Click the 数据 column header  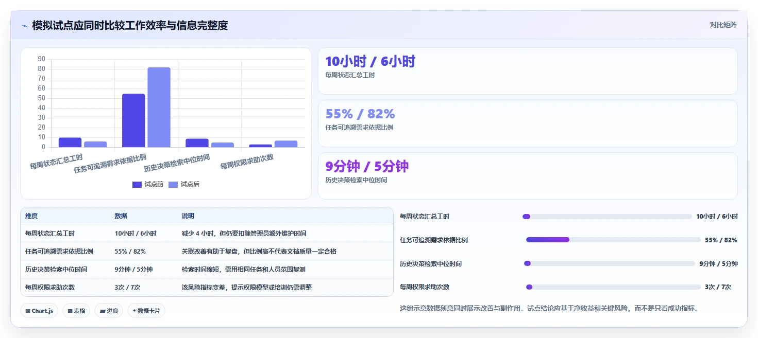(121, 216)
